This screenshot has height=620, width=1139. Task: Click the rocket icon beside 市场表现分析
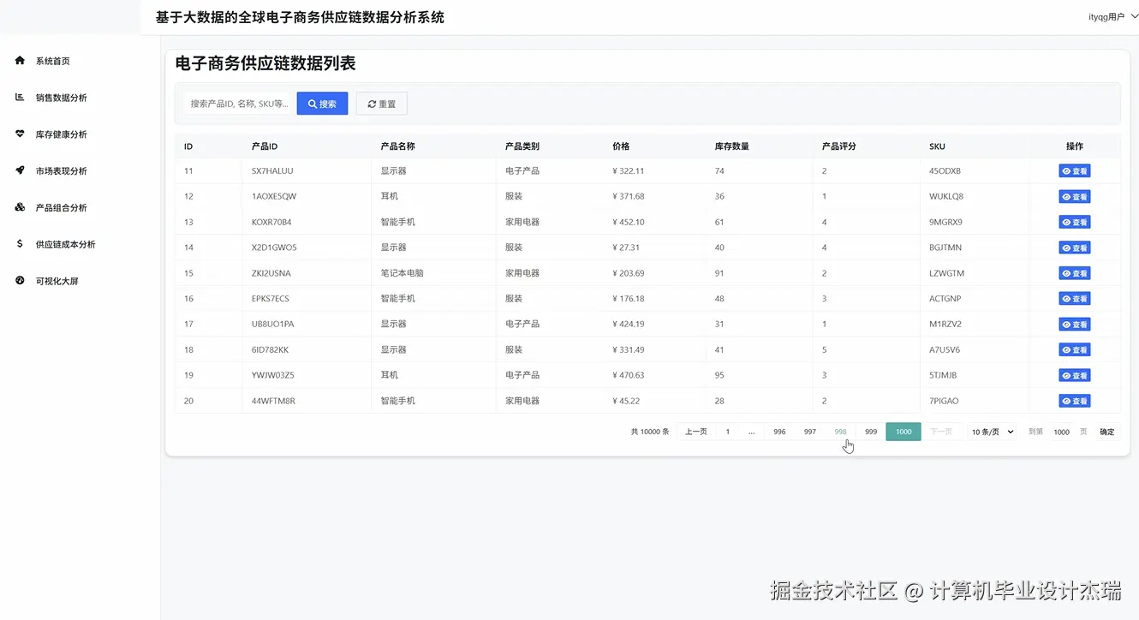20,170
